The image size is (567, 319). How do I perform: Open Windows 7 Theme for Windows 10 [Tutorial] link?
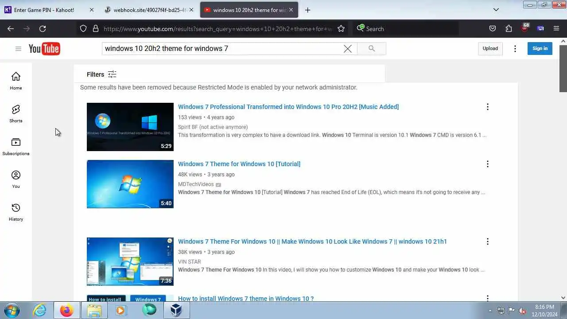click(239, 164)
